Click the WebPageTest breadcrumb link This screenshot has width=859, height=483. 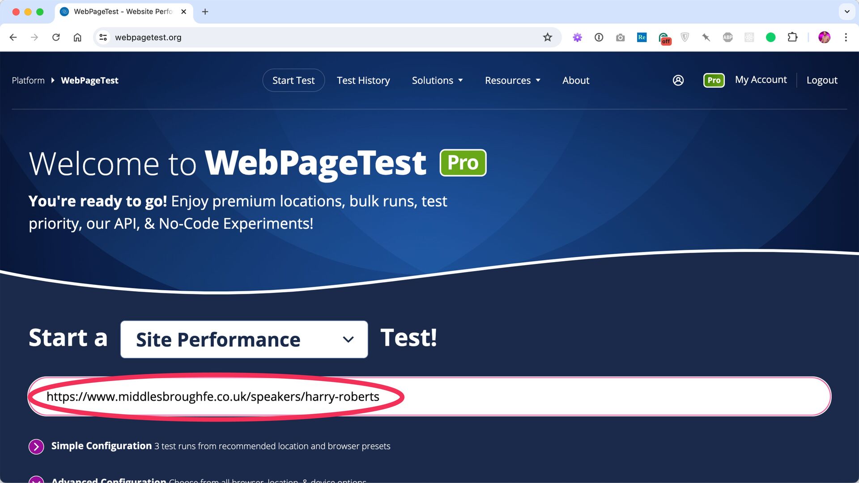click(x=89, y=80)
